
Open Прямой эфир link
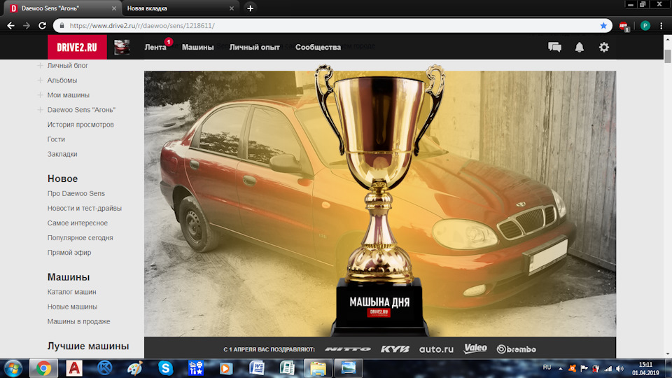coord(69,253)
